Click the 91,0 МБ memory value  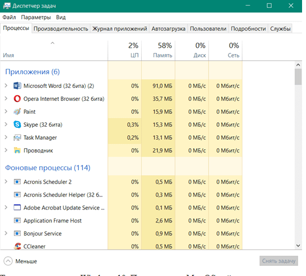coord(163,86)
